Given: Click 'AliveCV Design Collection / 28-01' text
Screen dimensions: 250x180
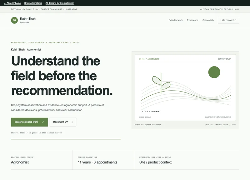Looking at the screenshot, I should (x=220, y=9).
